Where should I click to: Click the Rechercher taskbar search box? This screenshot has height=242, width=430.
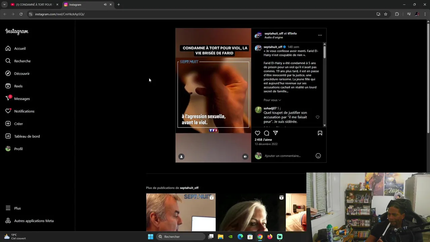(x=181, y=237)
